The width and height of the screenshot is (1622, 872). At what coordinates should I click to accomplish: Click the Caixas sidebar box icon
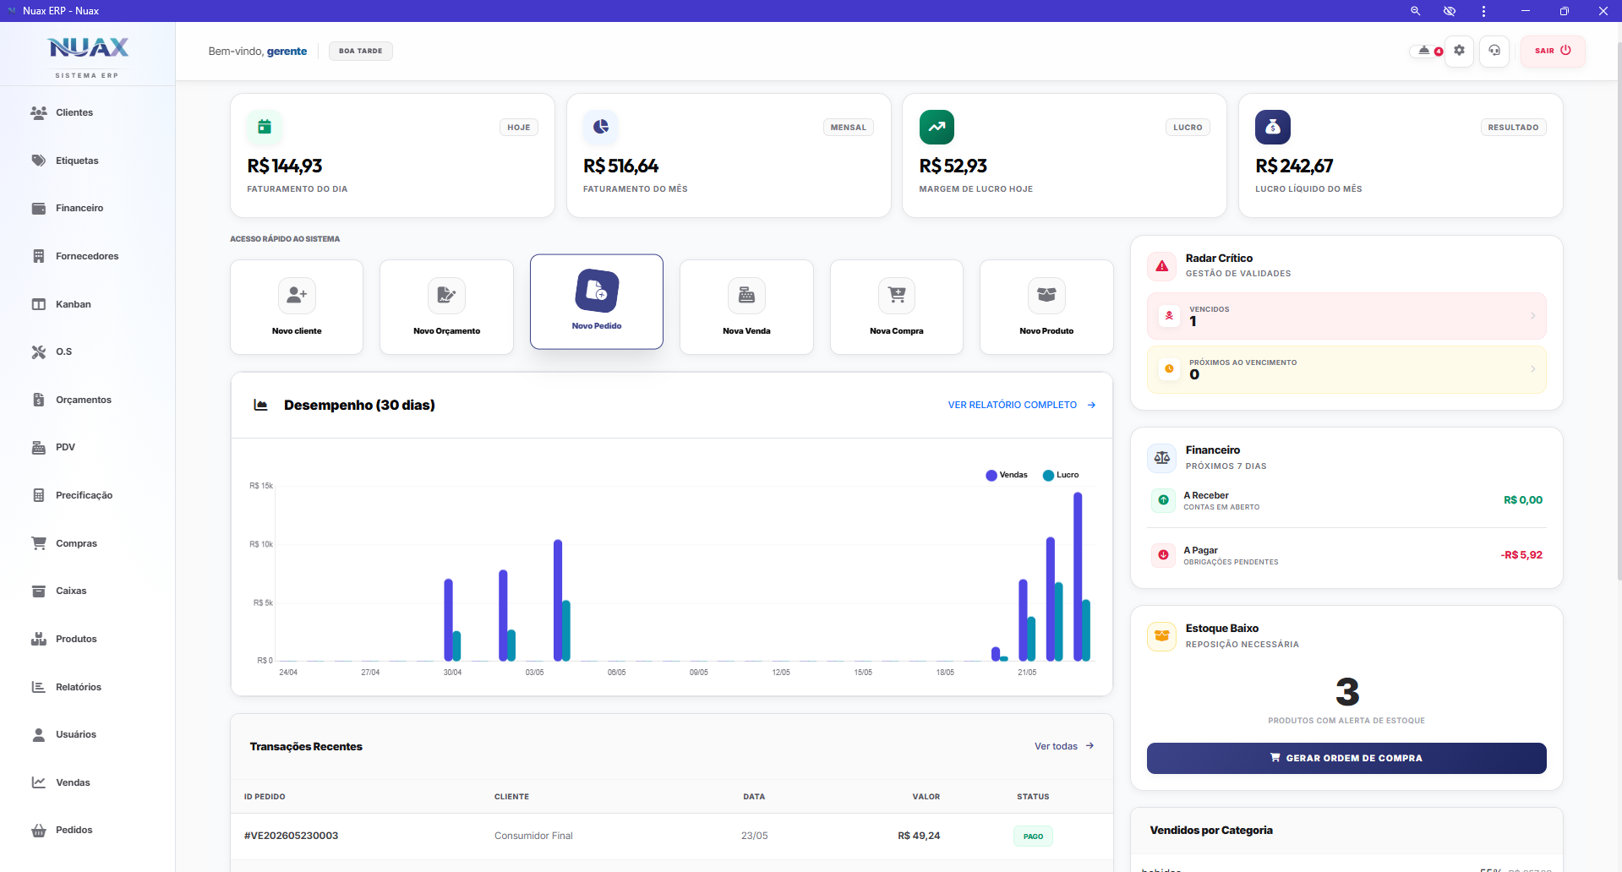39,591
